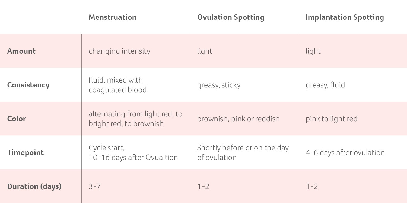Image resolution: width=407 pixels, height=203 pixels.
Task: Click the 'greasy, fluid' cell
Action: point(325,85)
